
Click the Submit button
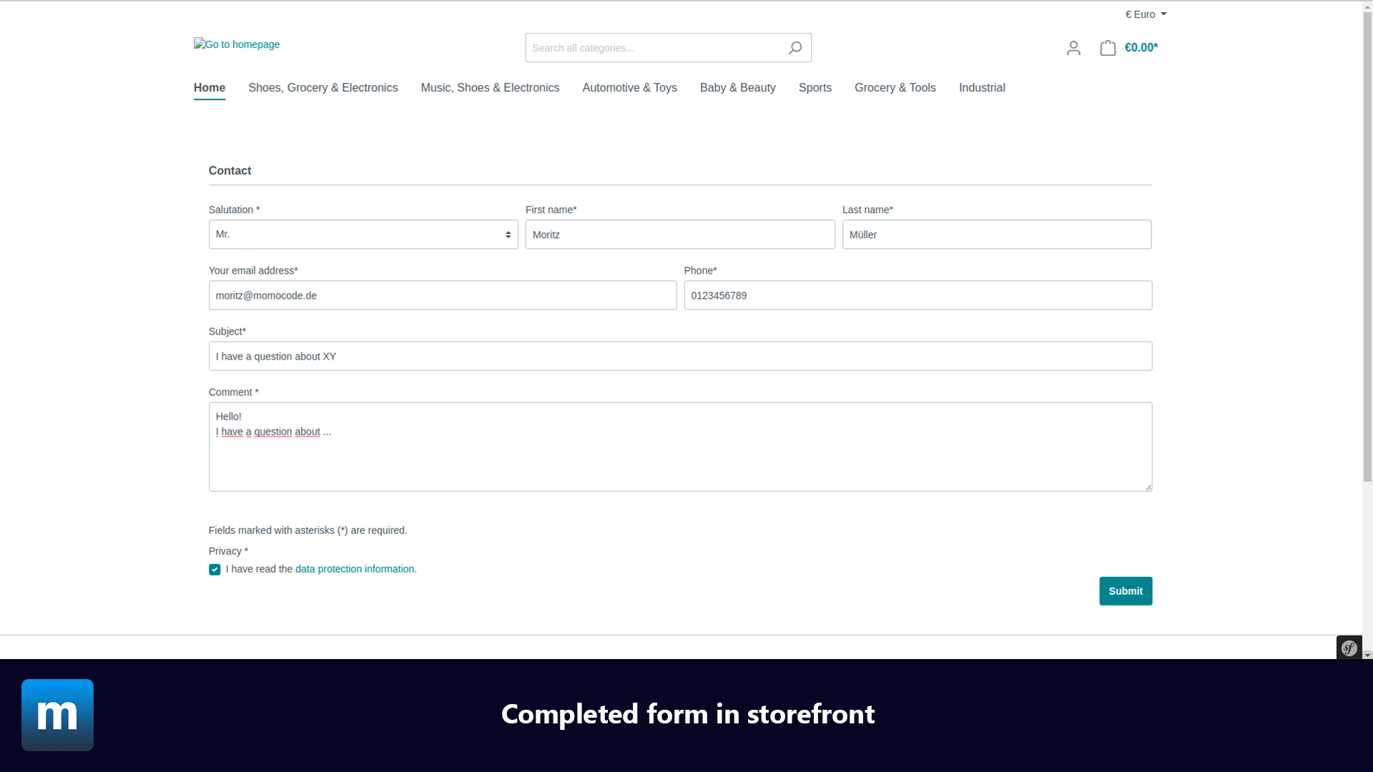pos(1126,591)
